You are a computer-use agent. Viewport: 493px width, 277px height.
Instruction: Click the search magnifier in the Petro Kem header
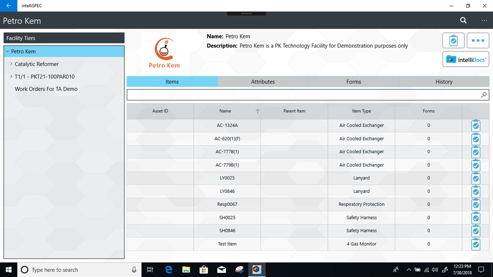pyautogui.click(x=463, y=20)
